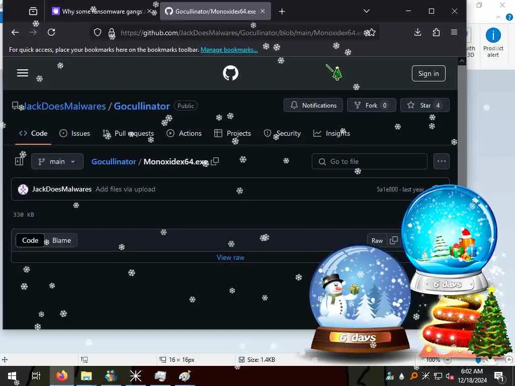The width and height of the screenshot is (515, 386).
Task: Open the Gocullinator repository title link
Action: [141, 106]
